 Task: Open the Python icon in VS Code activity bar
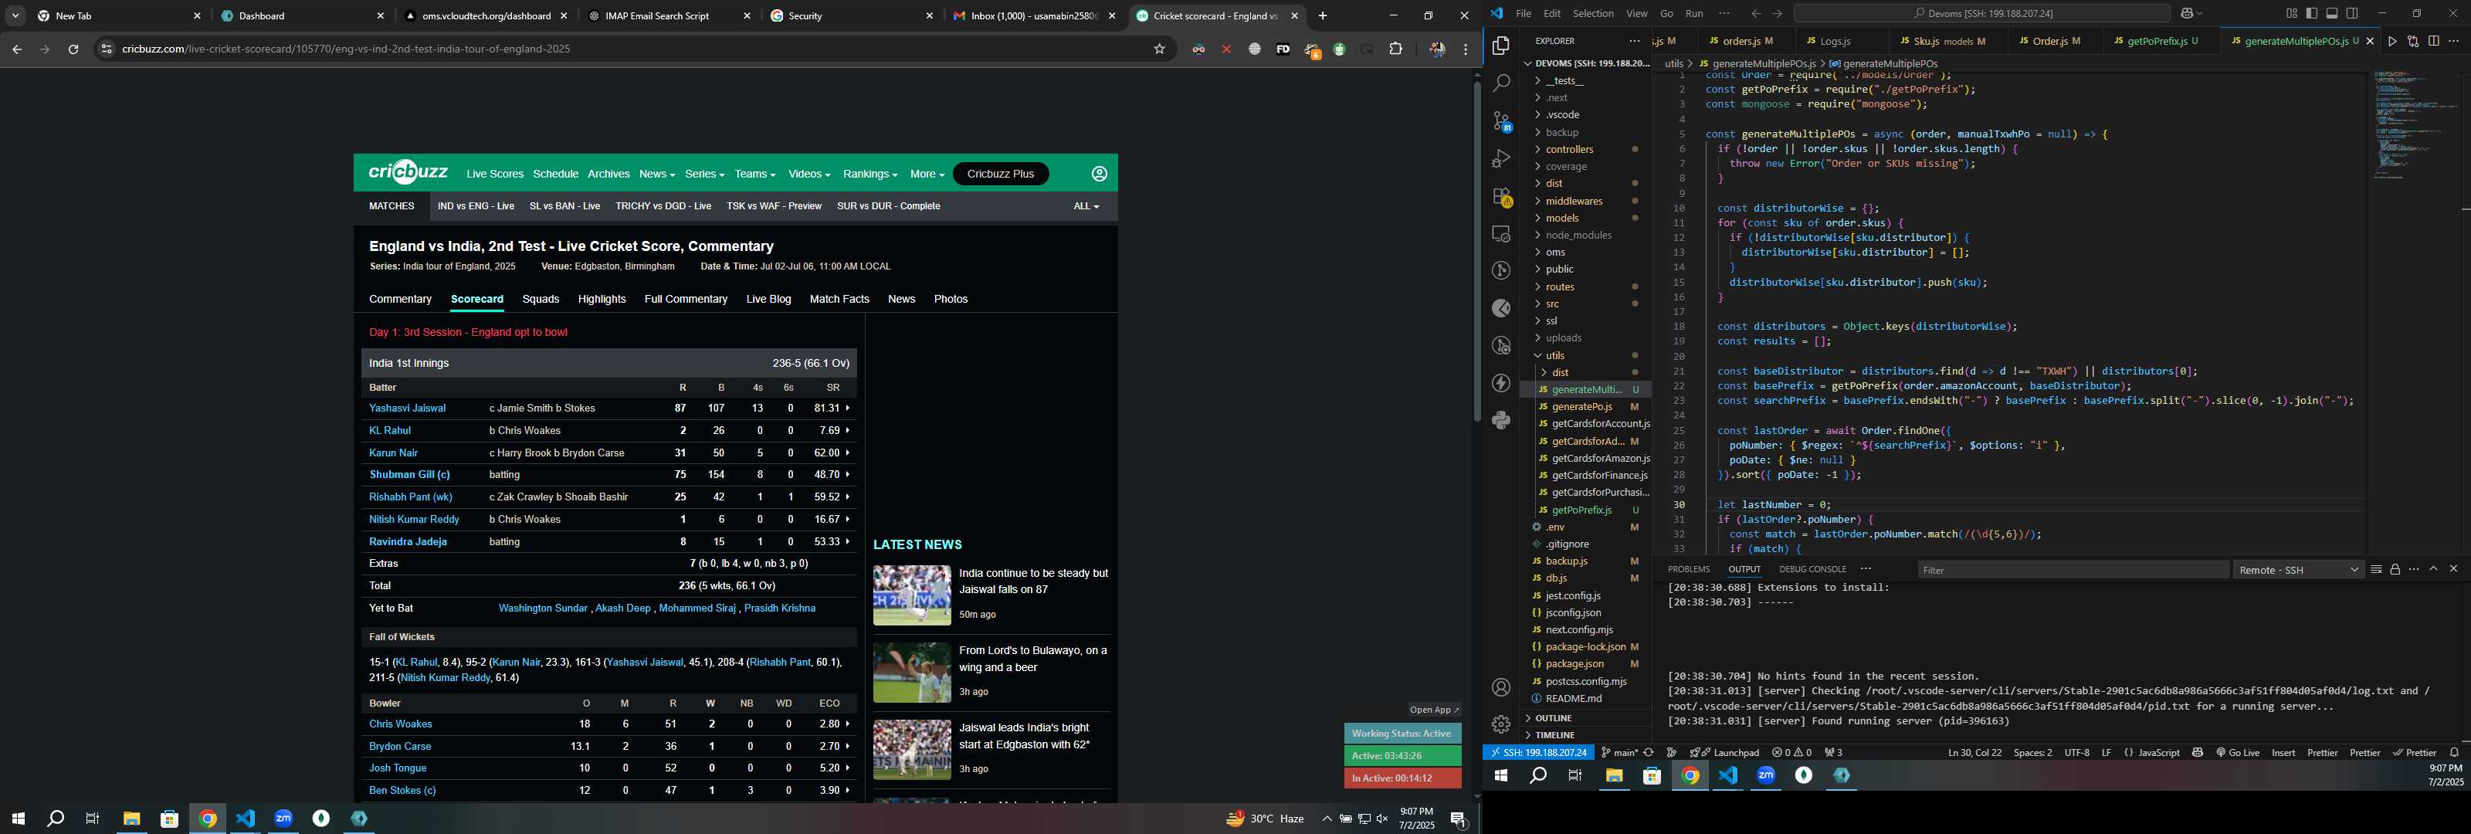coord(1501,420)
